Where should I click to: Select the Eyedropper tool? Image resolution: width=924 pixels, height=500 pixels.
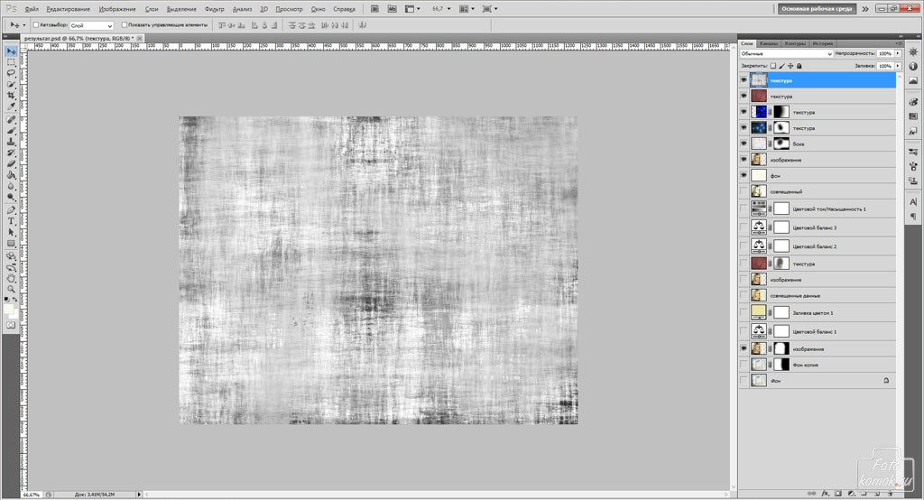click(11, 106)
